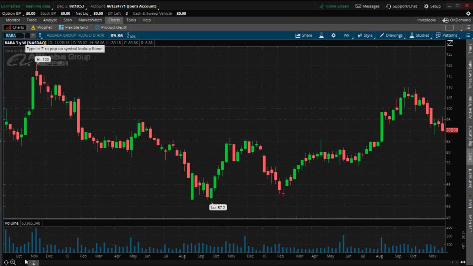Open the Drawings menu
473x266 pixels.
[x=391, y=35]
